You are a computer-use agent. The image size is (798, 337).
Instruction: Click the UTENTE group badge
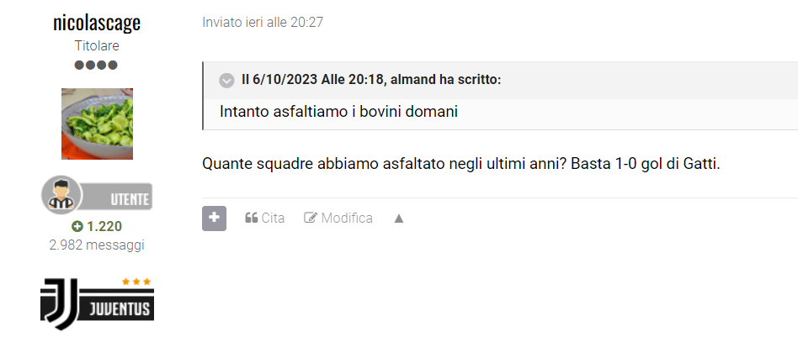[97, 195]
